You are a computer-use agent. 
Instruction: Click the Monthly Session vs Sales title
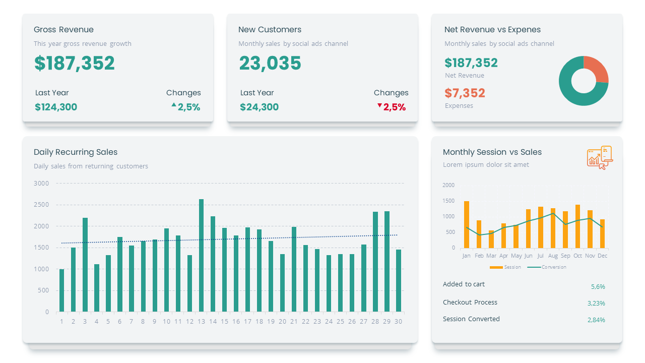click(492, 152)
